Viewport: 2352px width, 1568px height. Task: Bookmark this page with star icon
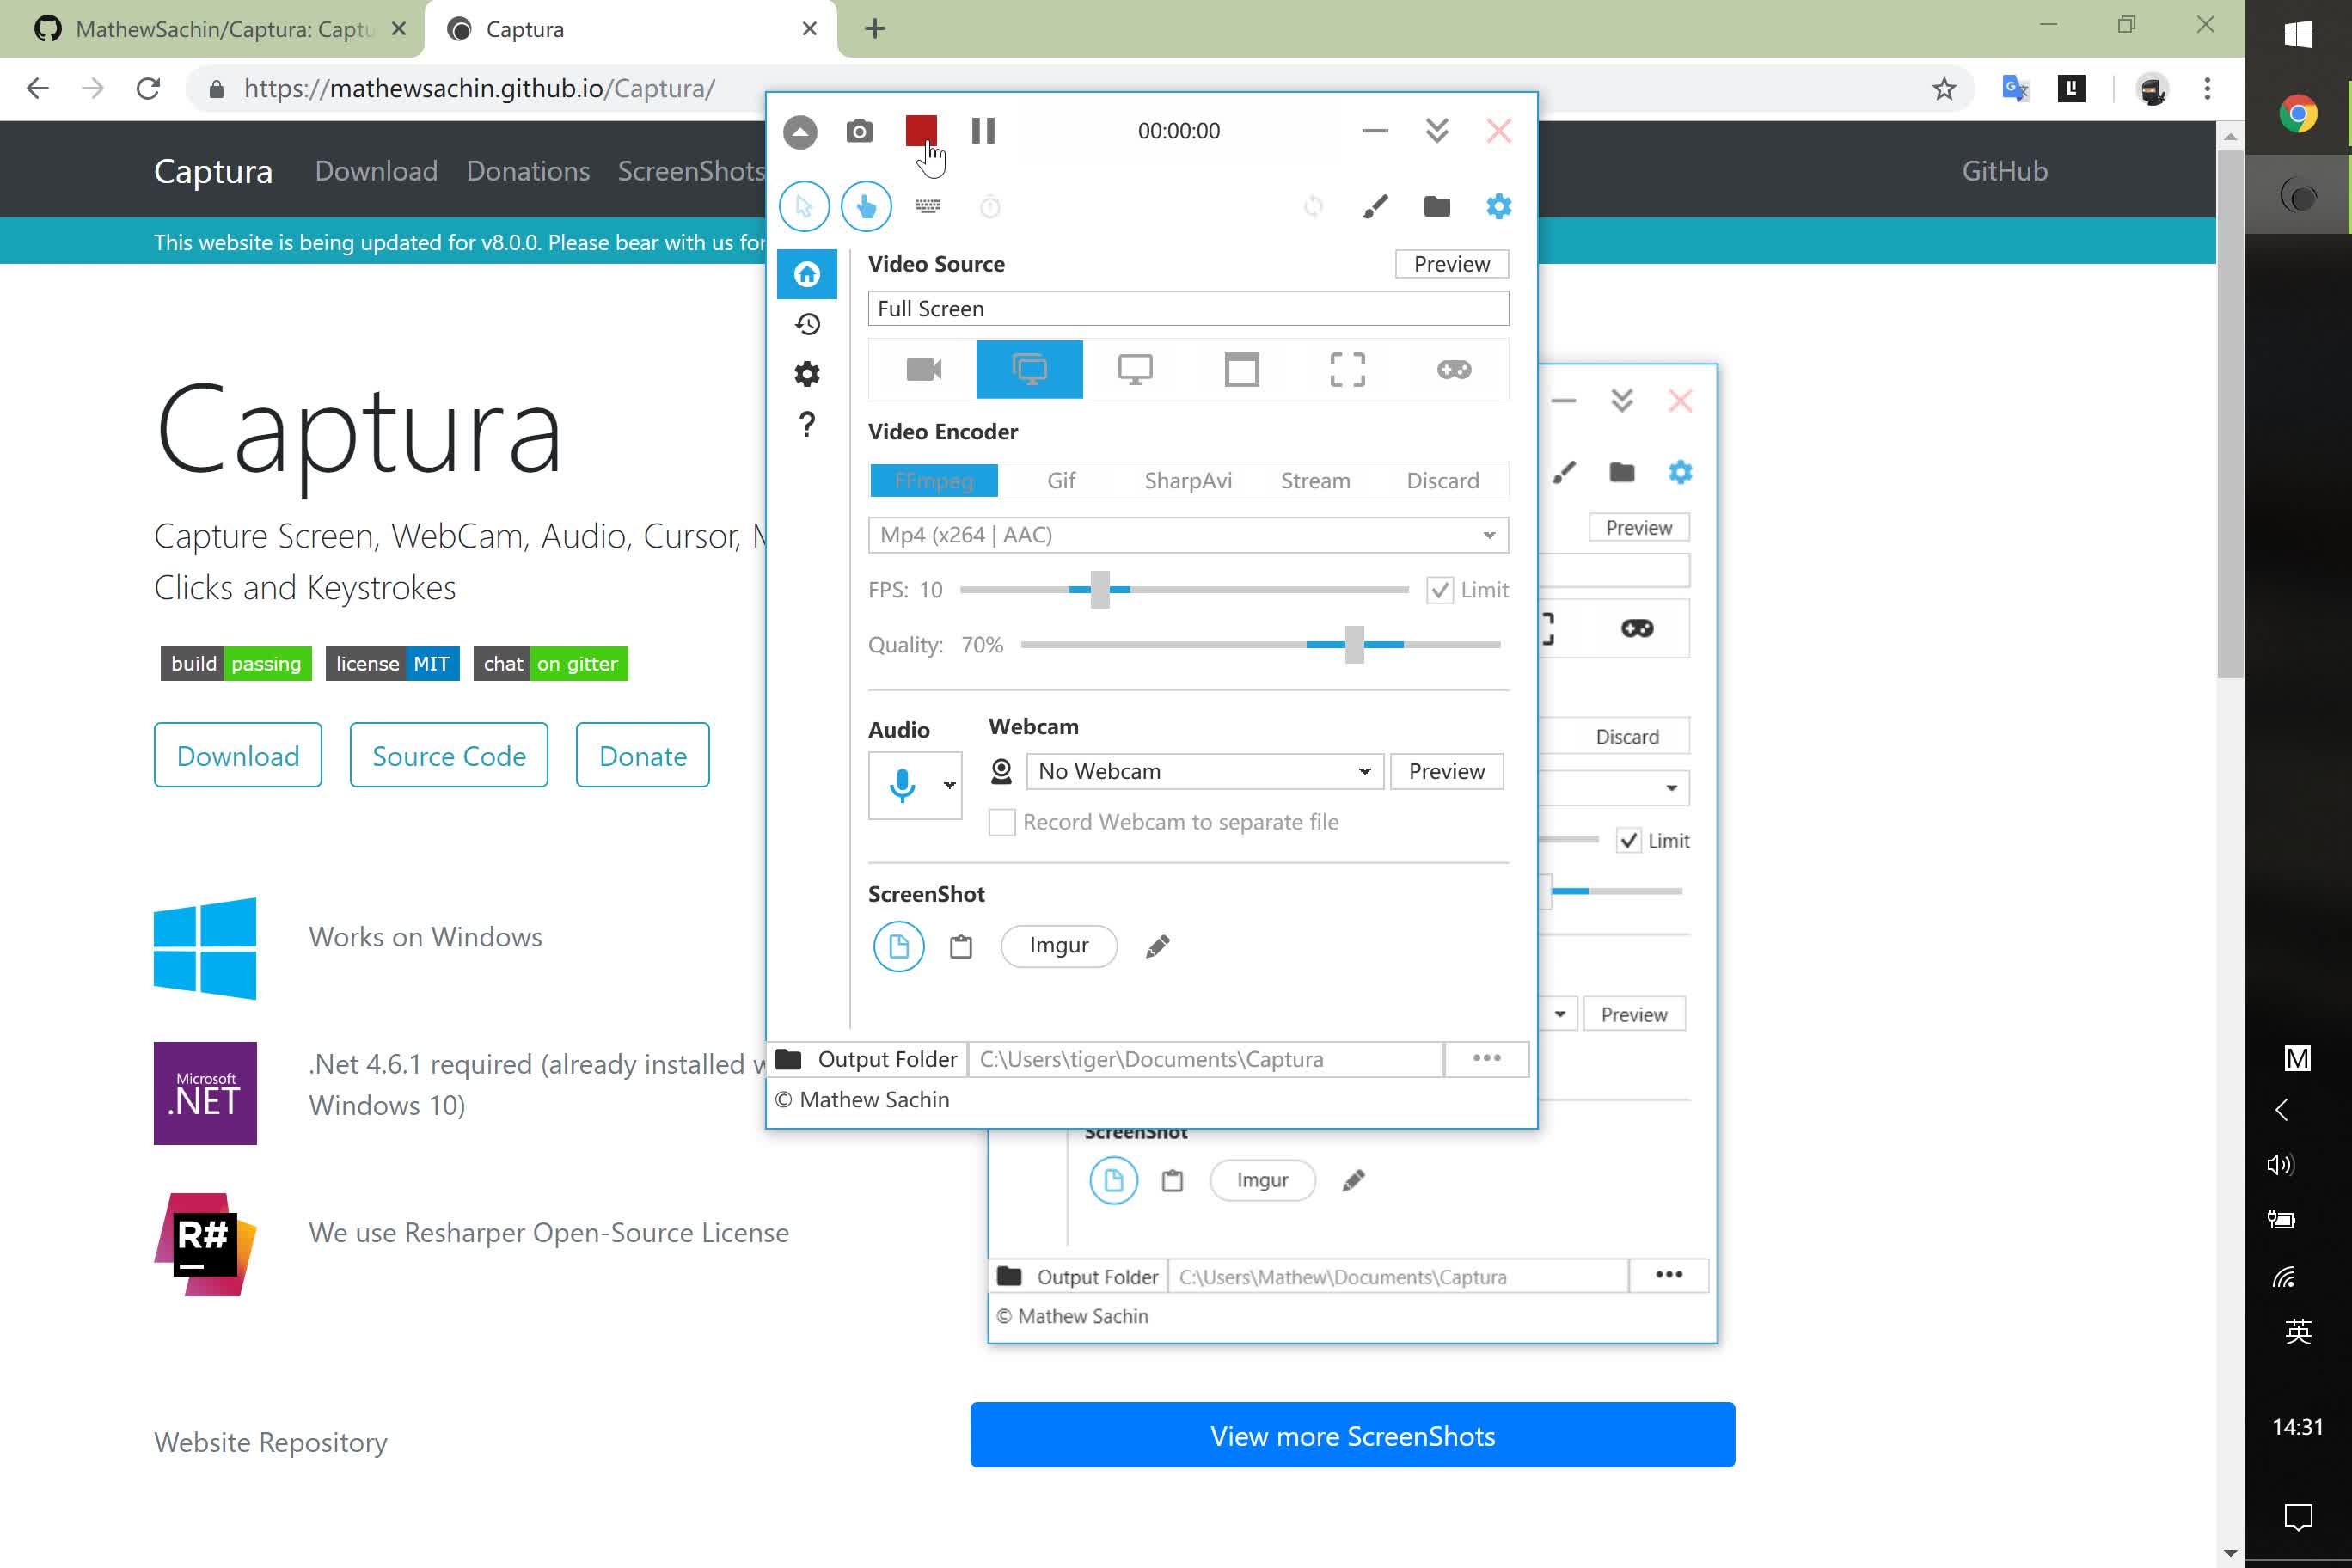point(1943,89)
